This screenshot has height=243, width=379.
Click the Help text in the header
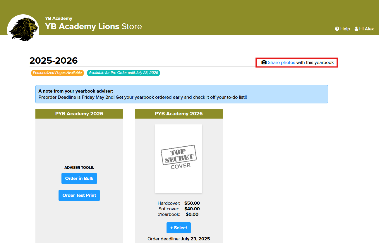coord(345,29)
